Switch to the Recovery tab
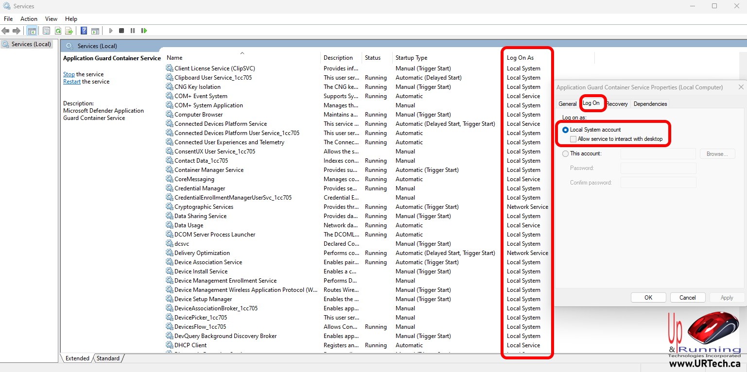Screen dimensions: 747x372 pyautogui.click(x=617, y=104)
